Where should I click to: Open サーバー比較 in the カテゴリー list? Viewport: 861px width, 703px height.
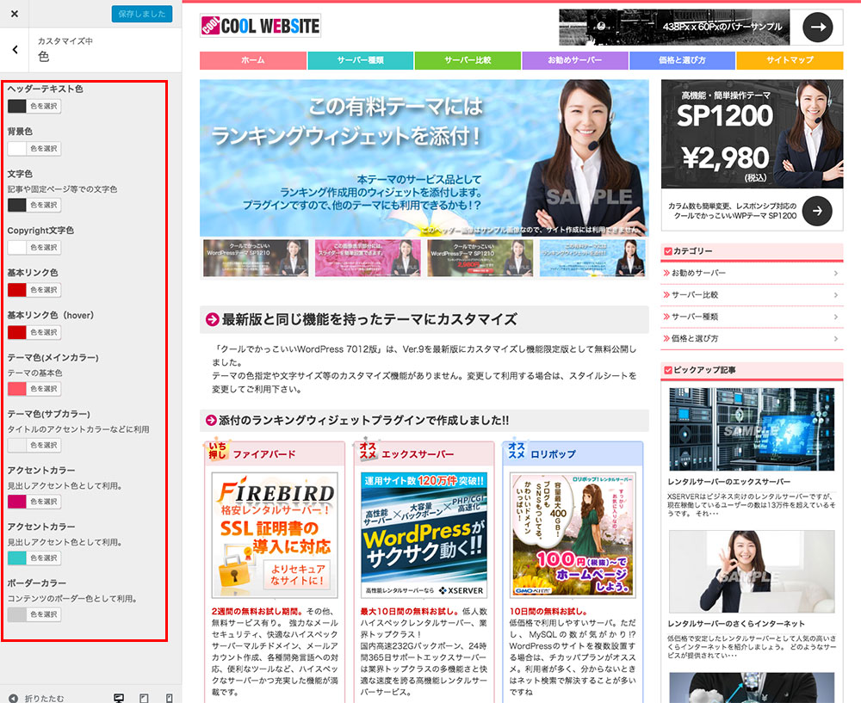[751, 294]
